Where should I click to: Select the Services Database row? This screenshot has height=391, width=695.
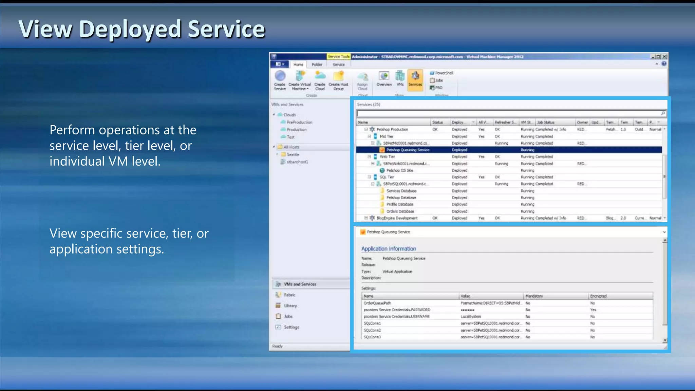pos(509,191)
